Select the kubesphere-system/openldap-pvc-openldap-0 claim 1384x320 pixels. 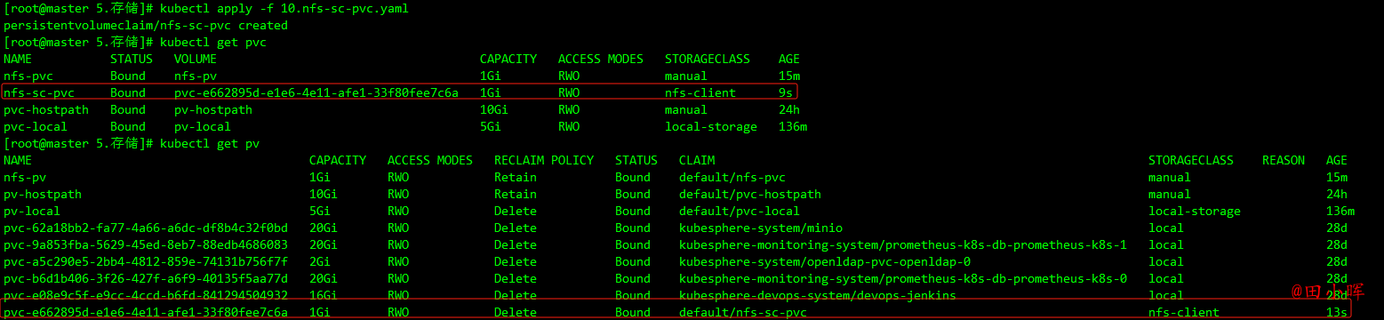(825, 261)
